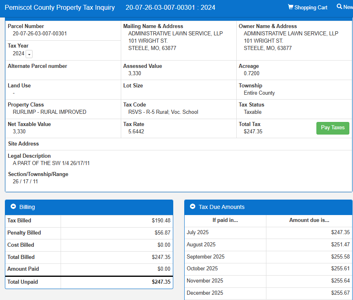Select the "Amount due is..." column header
Image resolution: width=353 pixels, height=300 pixels.
pyautogui.click(x=309, y=220)
